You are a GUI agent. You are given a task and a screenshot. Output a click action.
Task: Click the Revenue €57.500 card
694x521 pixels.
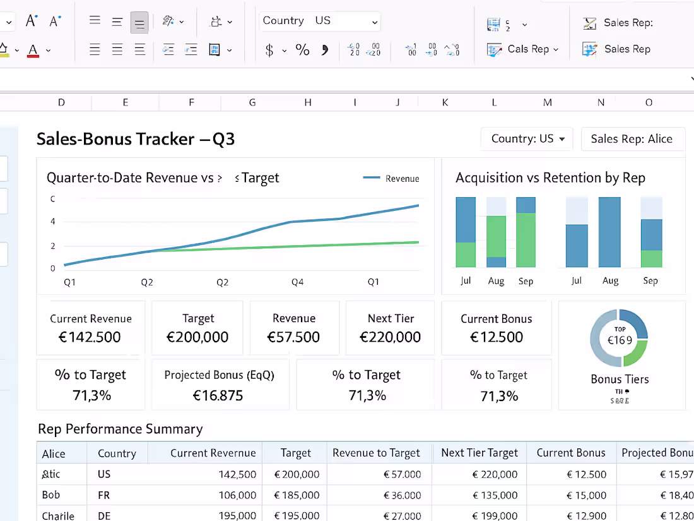pos(295,328)
